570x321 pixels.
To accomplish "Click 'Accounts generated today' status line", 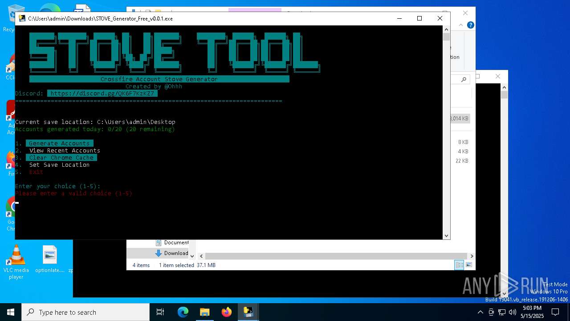I will click(95, 129).
